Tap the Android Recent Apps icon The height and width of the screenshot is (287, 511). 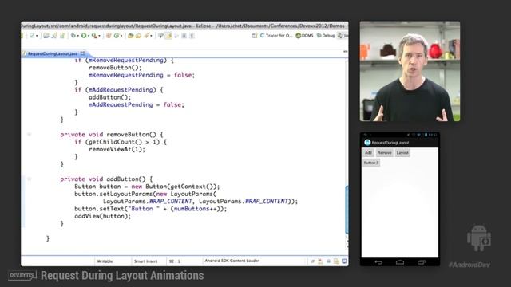(422, 262)
